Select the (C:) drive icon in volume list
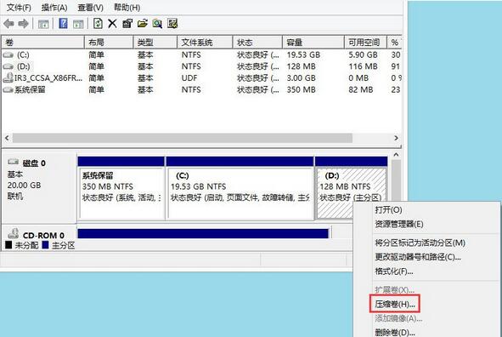The height and width of the screenshot is (337, 502). [x=8, y=55]
